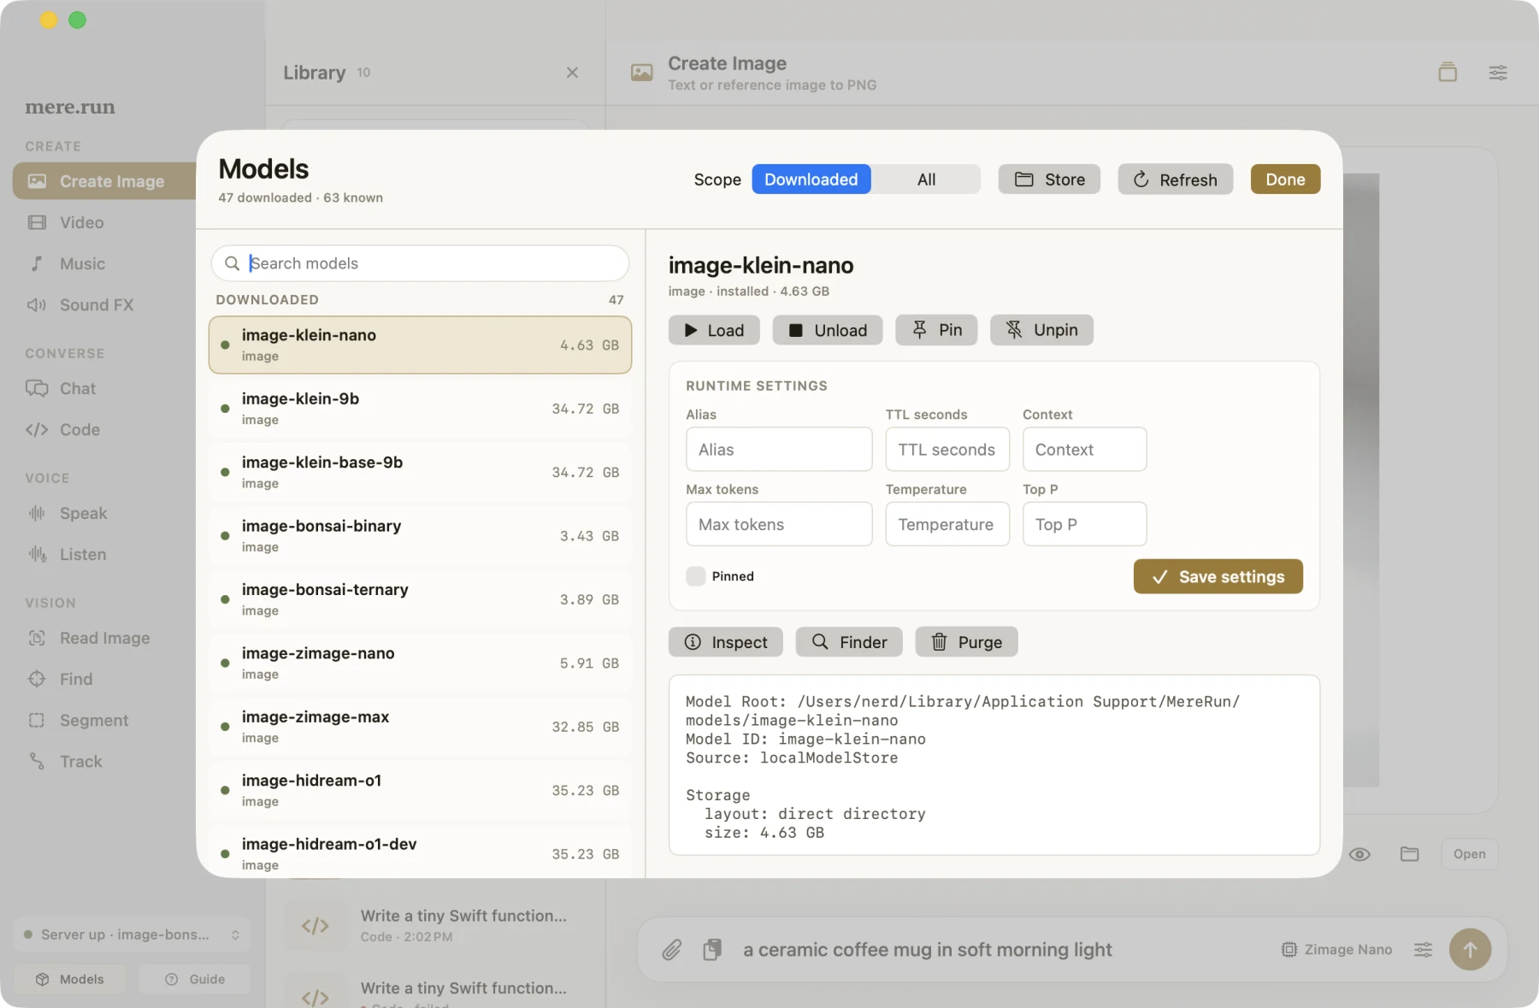Open the Chat section
The image size is (1539, 1008).
click(77, 388)
